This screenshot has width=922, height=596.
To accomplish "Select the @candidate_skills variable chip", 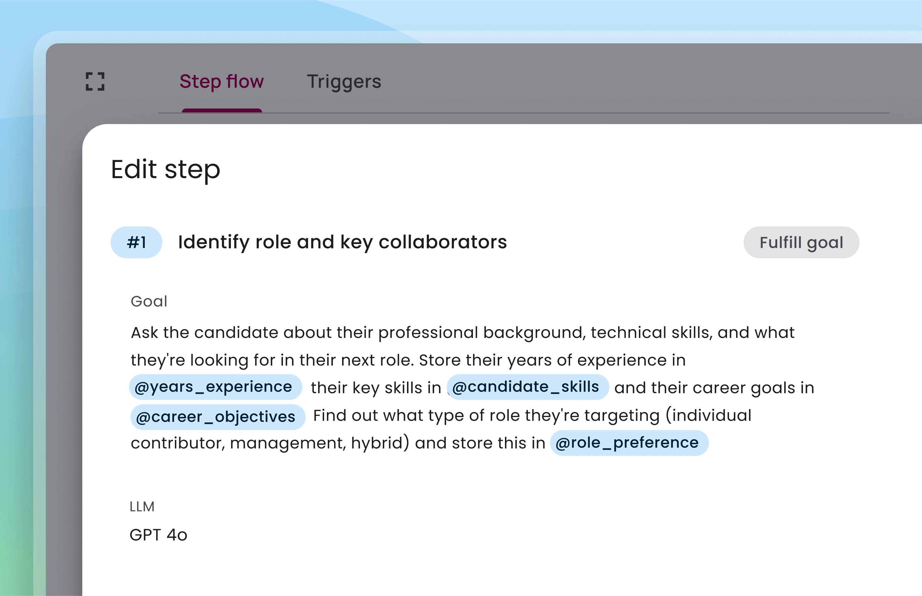I will [x=527, y=387].
